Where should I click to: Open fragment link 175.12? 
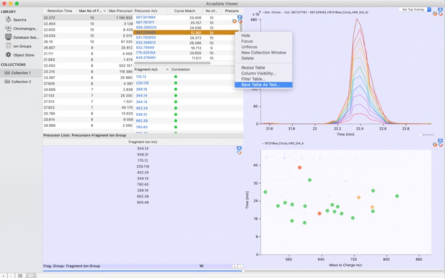(141, 77)
